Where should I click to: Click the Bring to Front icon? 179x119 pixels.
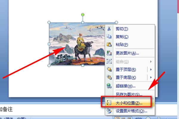click(109, 69)
